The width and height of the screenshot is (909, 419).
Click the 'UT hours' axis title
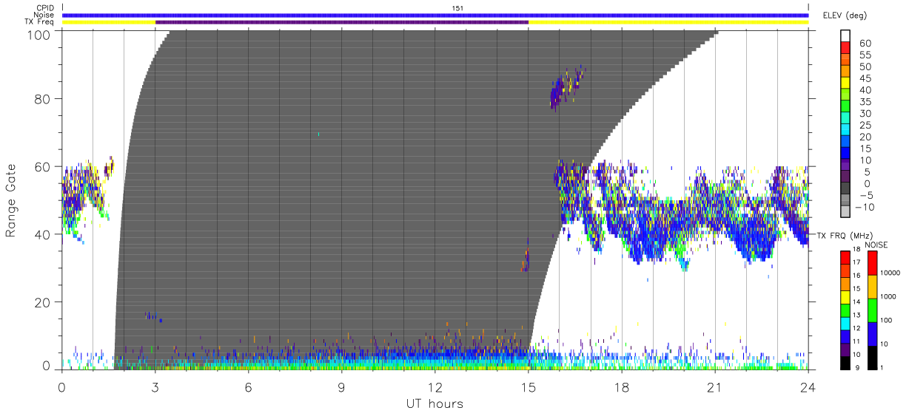(x=434, y=403)
